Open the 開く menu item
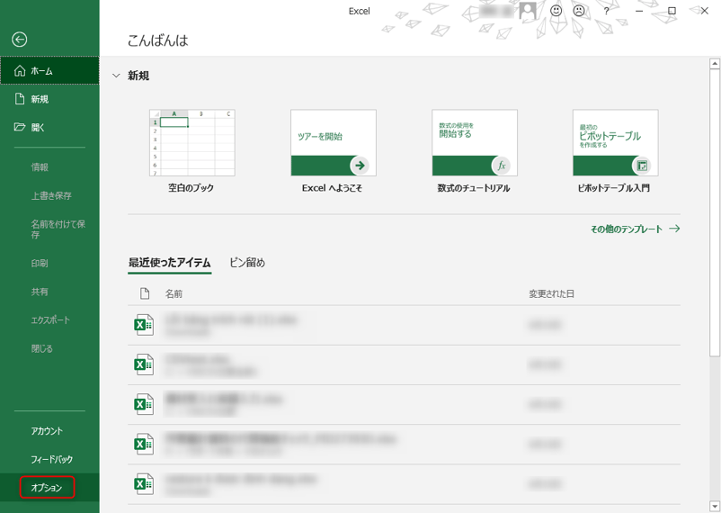This screenshot has width=721, height=513. pos(49,128)
